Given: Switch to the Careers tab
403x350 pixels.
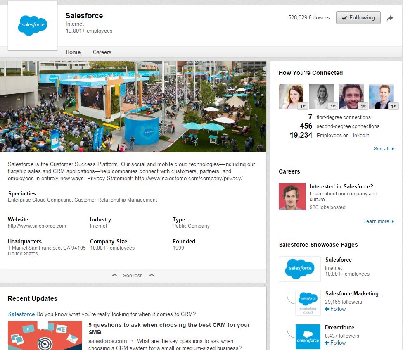Looking at the screenshot, I should coord(102,52).
